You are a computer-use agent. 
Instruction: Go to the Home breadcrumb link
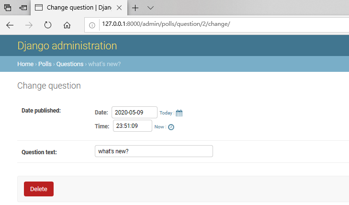25,64
